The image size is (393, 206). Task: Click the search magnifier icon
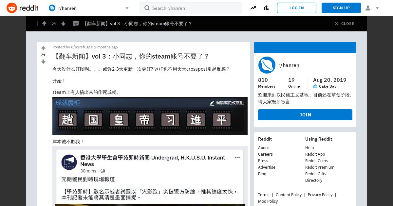coord(147,8)
